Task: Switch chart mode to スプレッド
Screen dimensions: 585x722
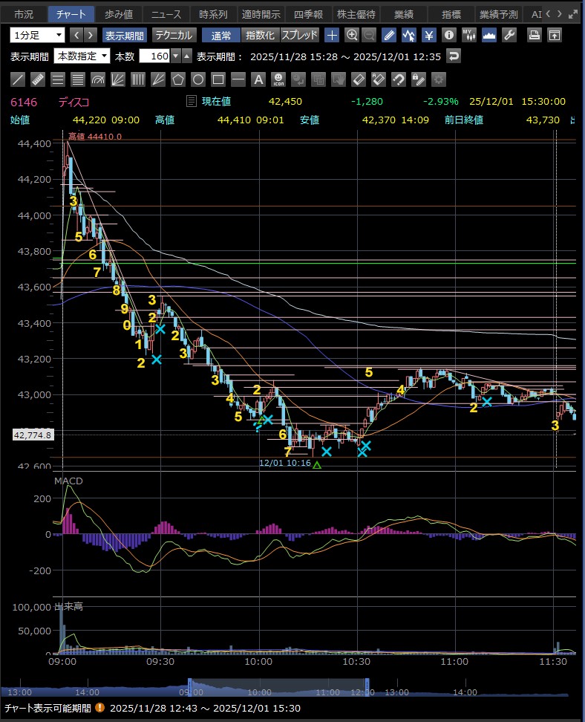Action: point(299,35)
